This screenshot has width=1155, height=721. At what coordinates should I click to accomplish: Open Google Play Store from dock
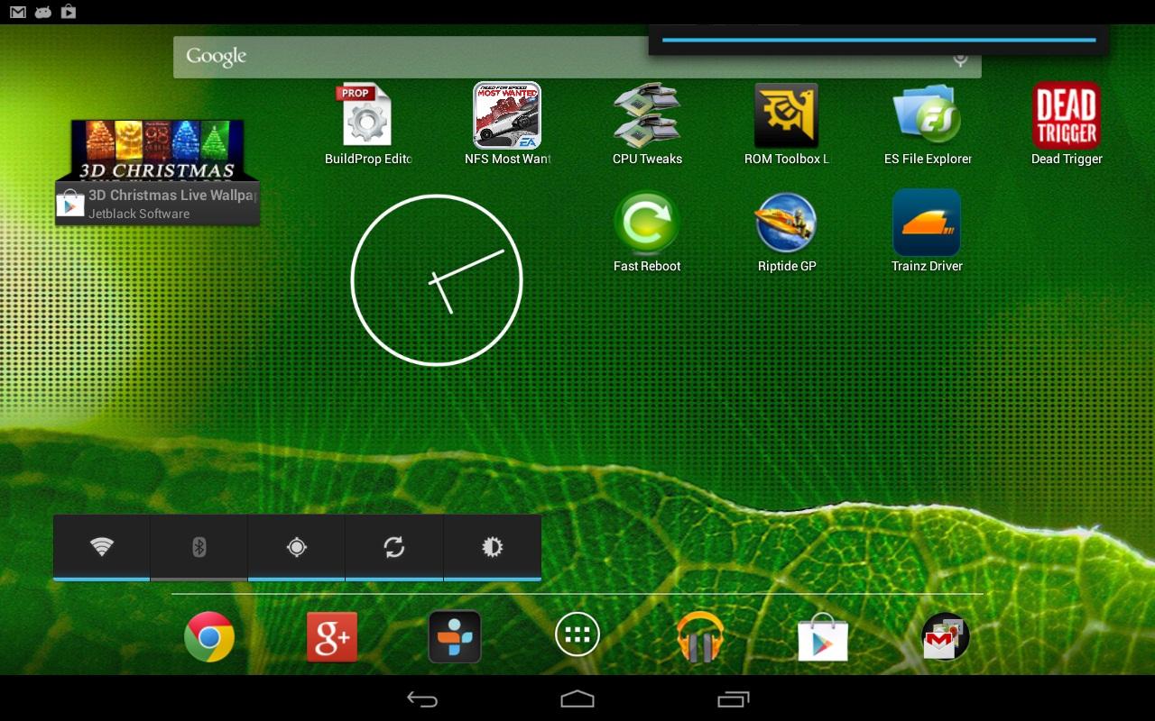823,637
